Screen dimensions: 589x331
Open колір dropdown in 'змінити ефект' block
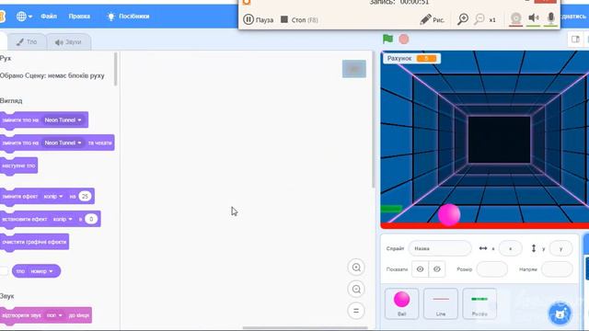[x=53, y=196]
